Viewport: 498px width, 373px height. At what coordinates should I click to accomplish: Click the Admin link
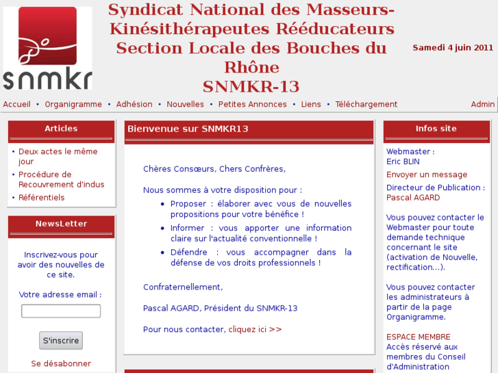pos(482,104)
